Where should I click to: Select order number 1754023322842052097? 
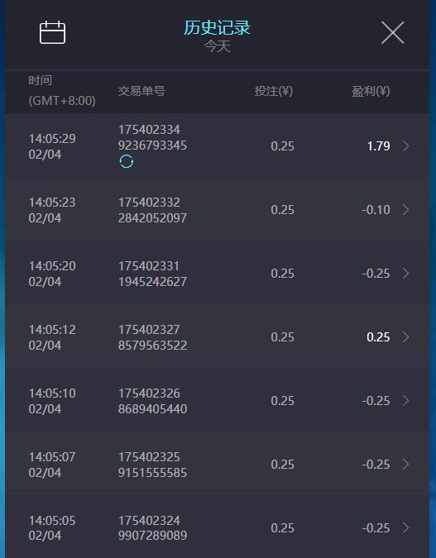(152, 210)
